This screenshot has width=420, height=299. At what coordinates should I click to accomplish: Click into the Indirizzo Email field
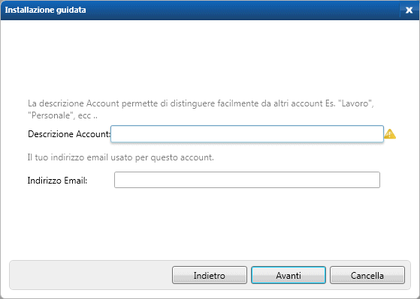tap(247, 180)
